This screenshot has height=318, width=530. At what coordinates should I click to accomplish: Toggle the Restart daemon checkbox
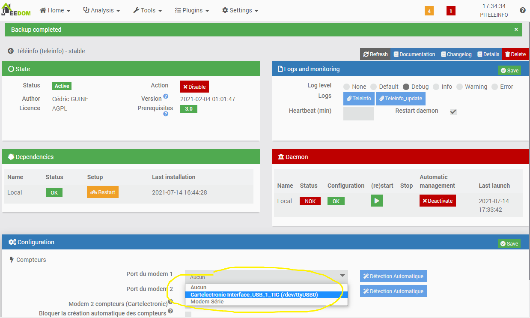click(453, 112)
